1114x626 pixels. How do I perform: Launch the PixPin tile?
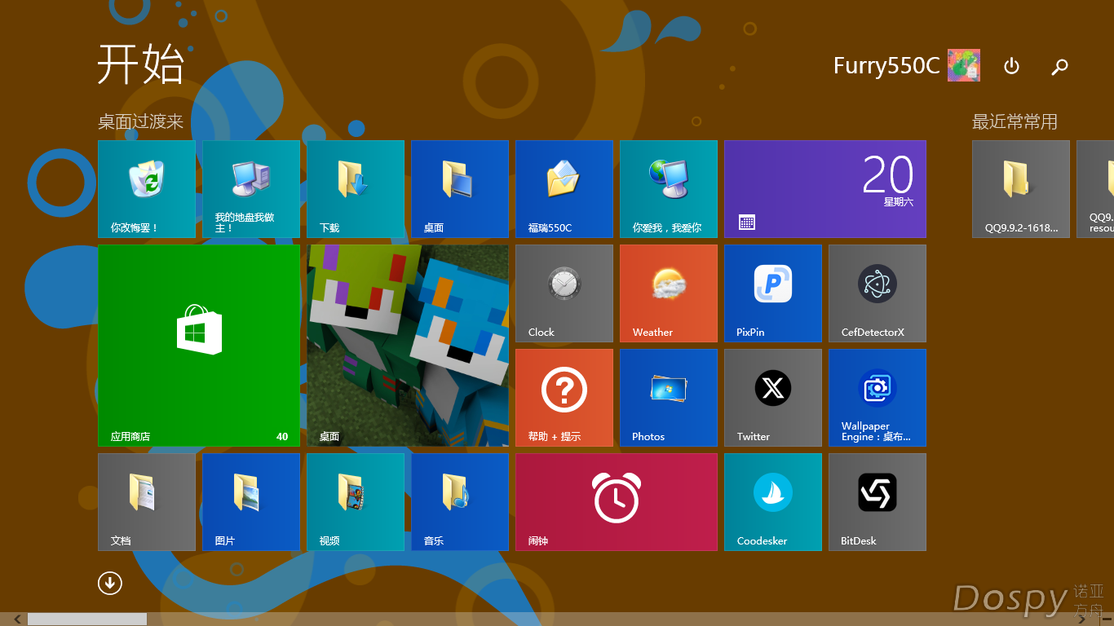tap(773, 293)
